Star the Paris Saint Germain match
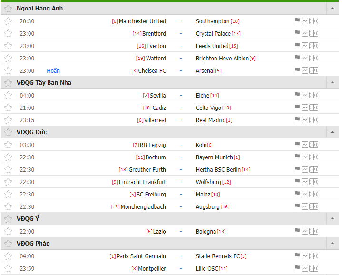This screenshot has width=342, height=275. click(8, 256)
